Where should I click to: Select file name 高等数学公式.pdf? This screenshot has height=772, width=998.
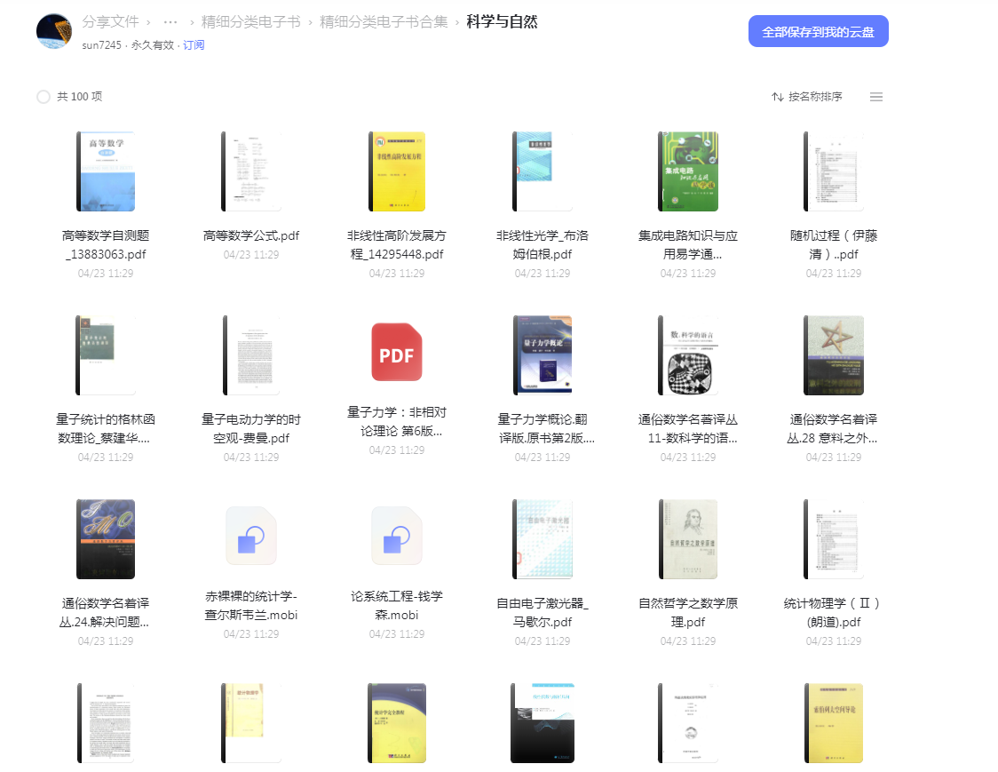(x=250, y=235)
